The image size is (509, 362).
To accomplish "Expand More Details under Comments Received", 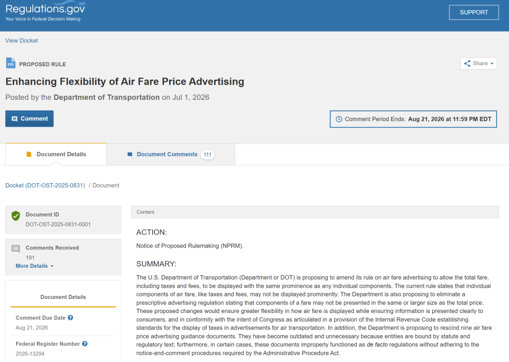I will coord(34,266).
